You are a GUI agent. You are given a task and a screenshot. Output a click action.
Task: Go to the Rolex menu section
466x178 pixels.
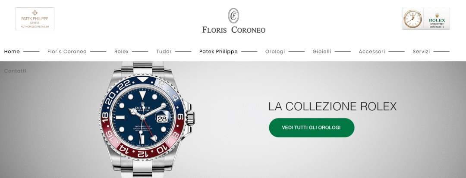[x=121, y=51]
